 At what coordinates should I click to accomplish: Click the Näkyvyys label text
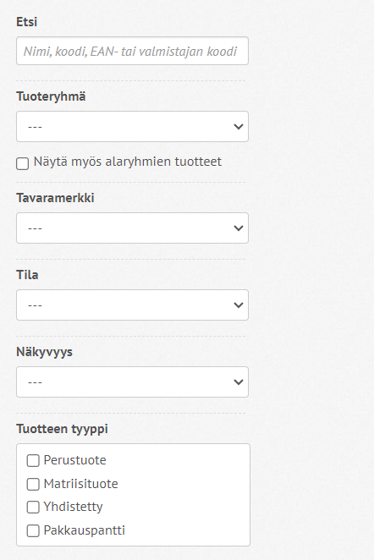[x=44, y=352]
